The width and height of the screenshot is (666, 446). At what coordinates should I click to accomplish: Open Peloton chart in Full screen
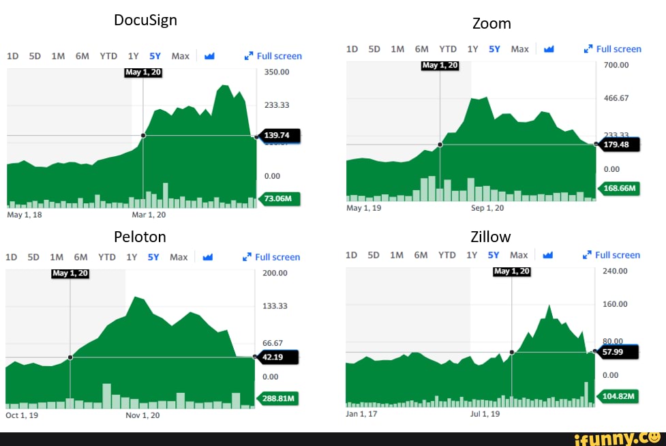[x=271, y=257]
